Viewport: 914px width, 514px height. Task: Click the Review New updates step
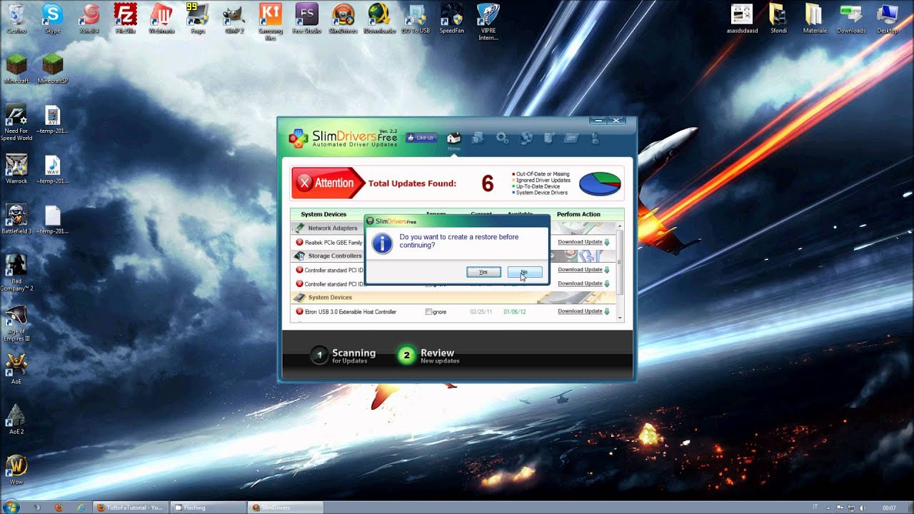(428, 355)
